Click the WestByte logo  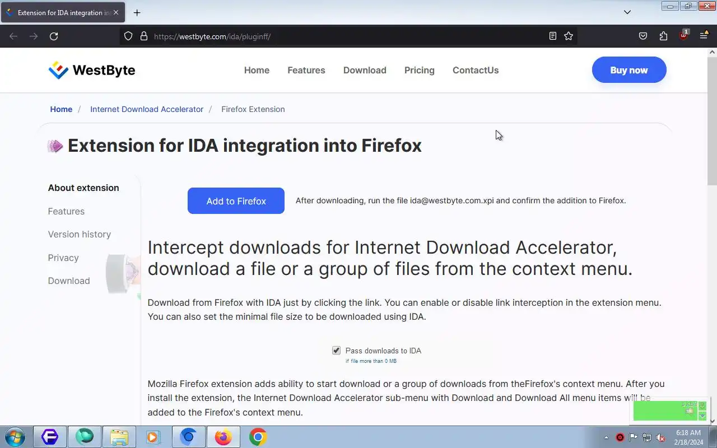click(x=92, y=70)
